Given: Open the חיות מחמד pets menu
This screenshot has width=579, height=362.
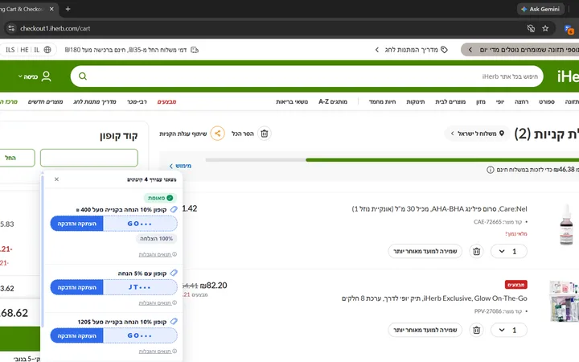Looking at the screenshot, I should click(x=382, y=101).
